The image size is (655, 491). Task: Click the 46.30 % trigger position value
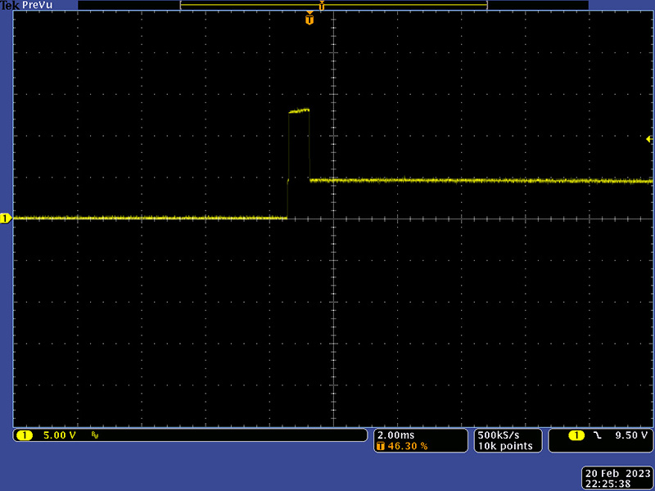pyautogui.click(x=408, y=447)
